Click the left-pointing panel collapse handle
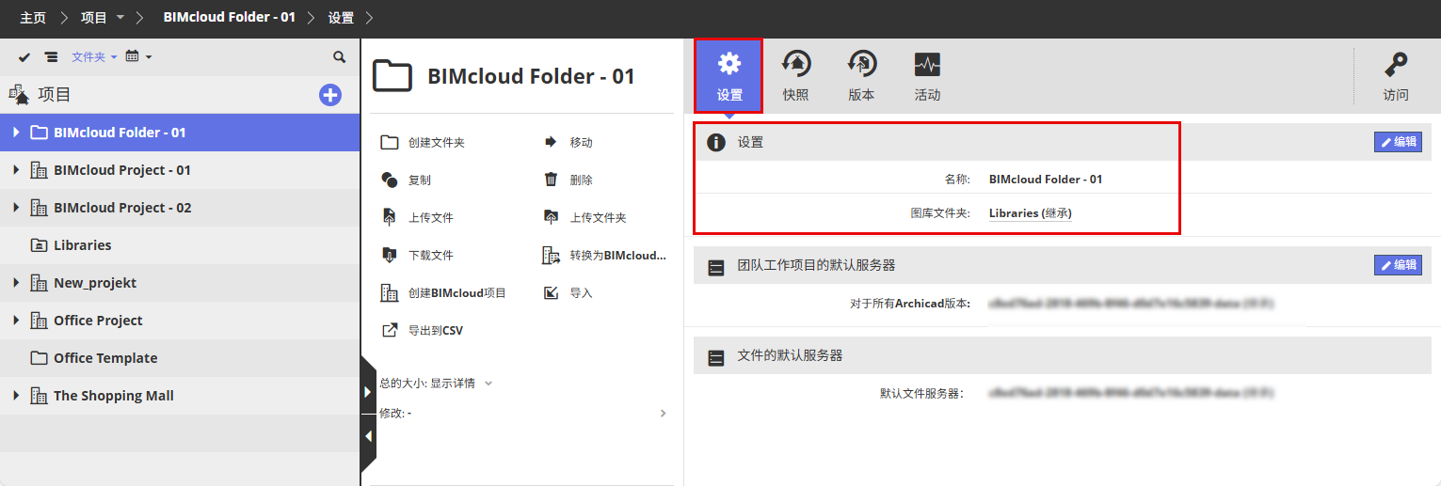1441x486 pixels. pyautogui.click(x=368, y=436)
